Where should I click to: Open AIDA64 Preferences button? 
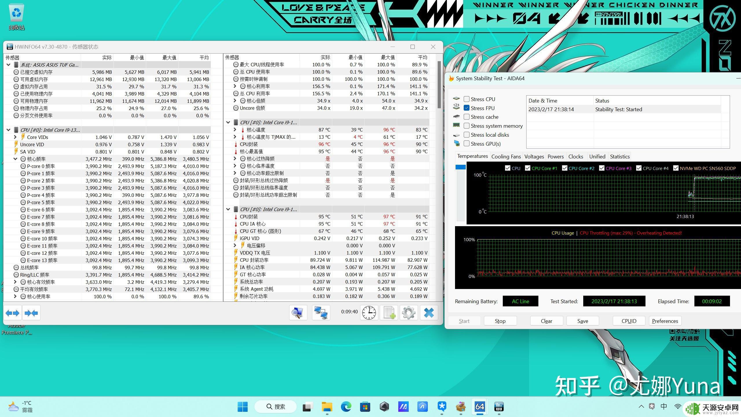pyautogui.click(x=665, y=321)
